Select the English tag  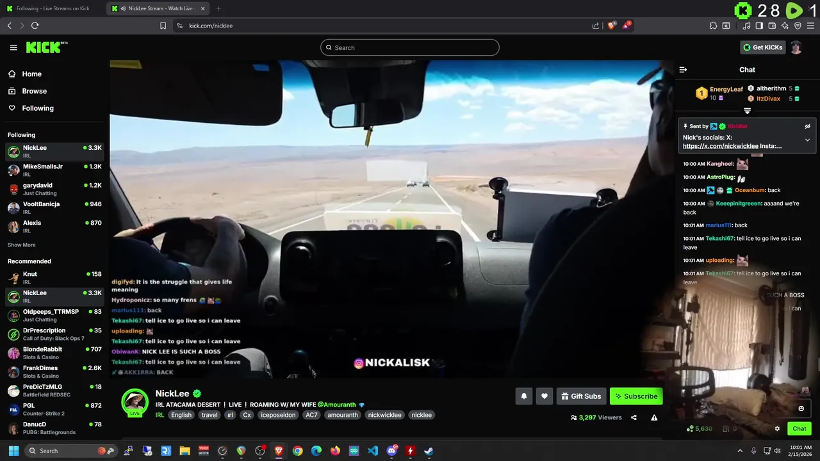click(181, 415)
